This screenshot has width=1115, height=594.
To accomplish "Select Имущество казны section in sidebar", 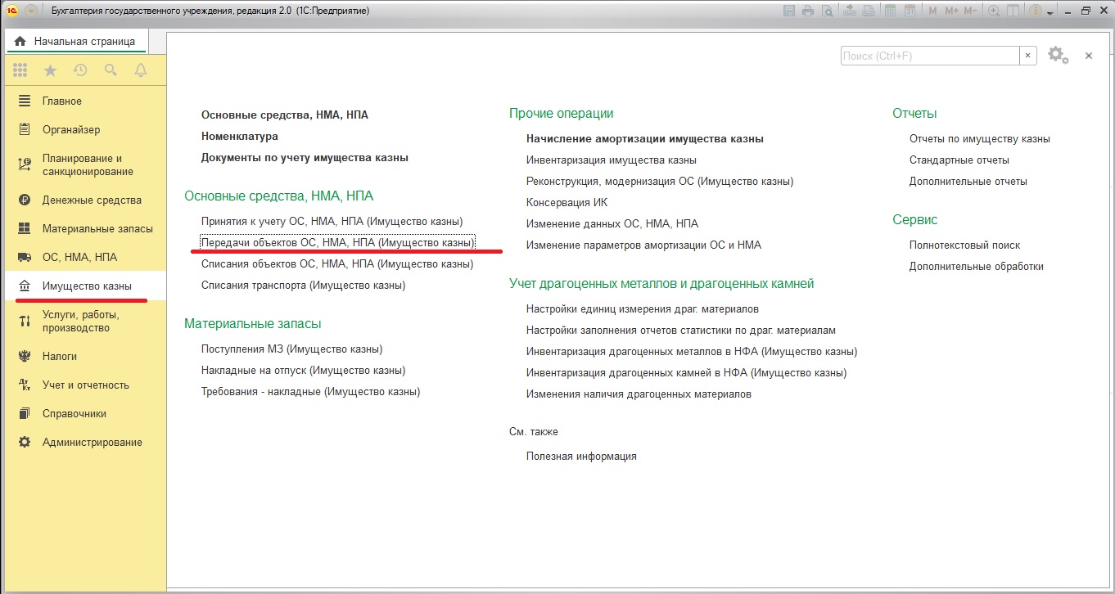I will coord(86,286).
